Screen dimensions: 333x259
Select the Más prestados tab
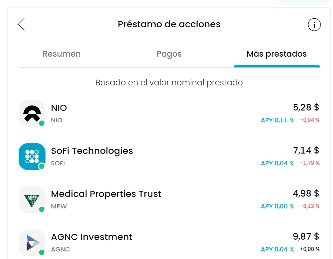point(277,54)
